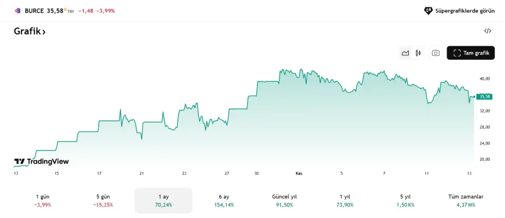Open the Tam grafik full chart
This screenshot has height=218, width=505.
click(x=471, y=53)
